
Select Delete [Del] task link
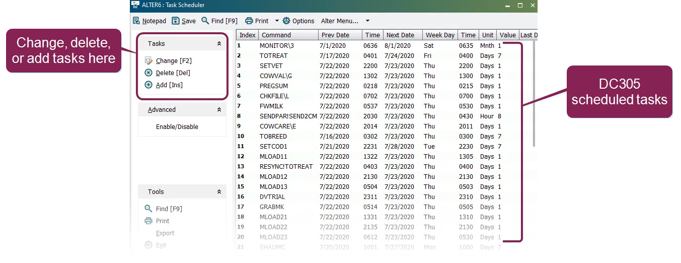pos(173,73)
